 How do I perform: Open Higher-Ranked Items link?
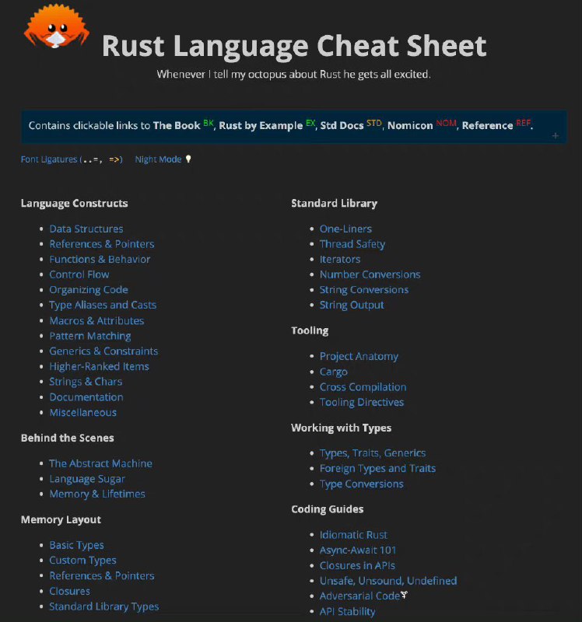pyautogui.click(x=100, y=366)
